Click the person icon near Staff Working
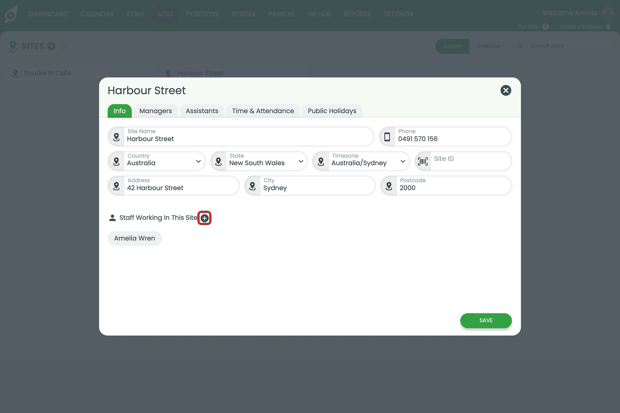The width and height of the screenshot is (620, 413). coord(112,218)
